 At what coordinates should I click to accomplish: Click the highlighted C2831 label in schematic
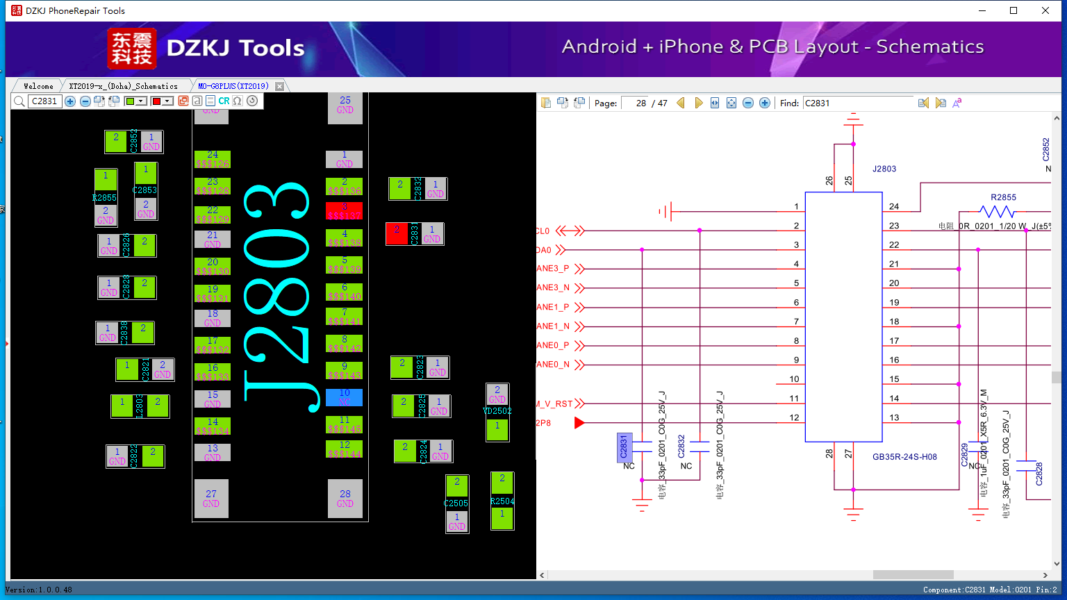[x=624, y=447]
